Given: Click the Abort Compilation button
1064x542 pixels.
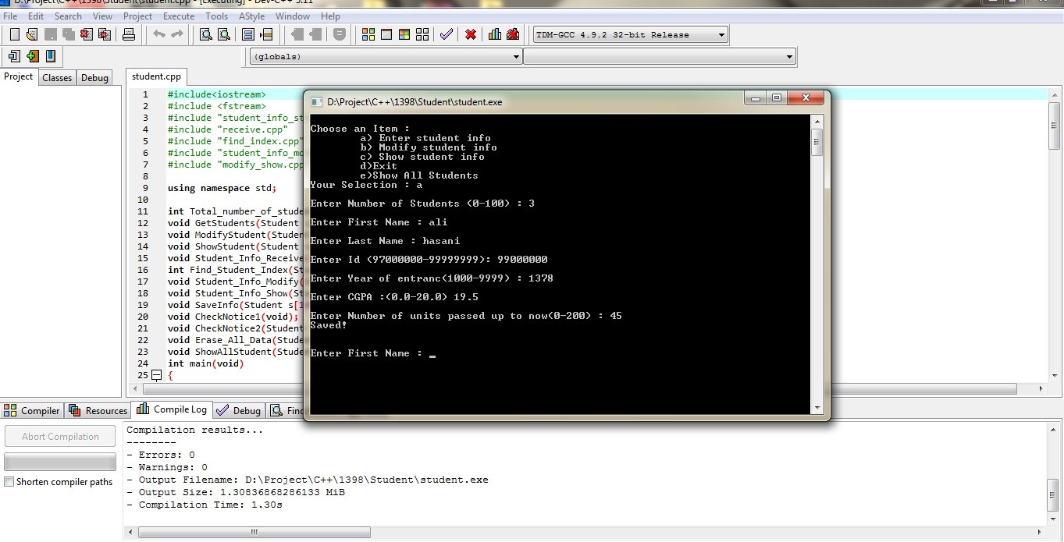Looking at the screenshot, I should 60,437.
